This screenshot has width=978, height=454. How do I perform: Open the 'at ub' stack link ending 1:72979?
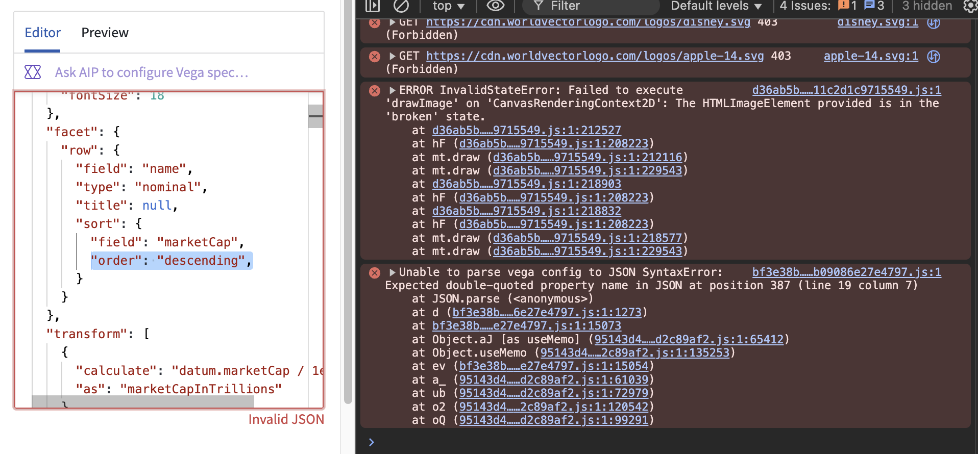[554, 393]
